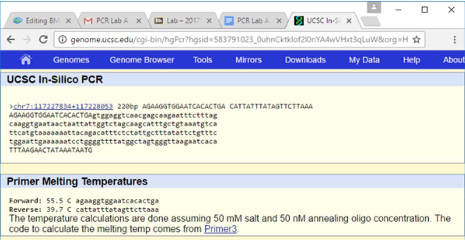Expand the Tools menu

(x=202, y=60)
